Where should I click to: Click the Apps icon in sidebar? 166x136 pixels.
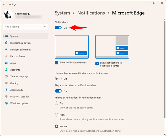coord(6,63)
